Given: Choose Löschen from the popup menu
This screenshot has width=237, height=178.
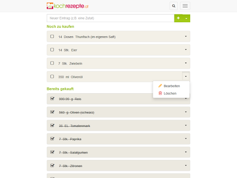Looking at the screenshot, I should click(x=170, y=93).
